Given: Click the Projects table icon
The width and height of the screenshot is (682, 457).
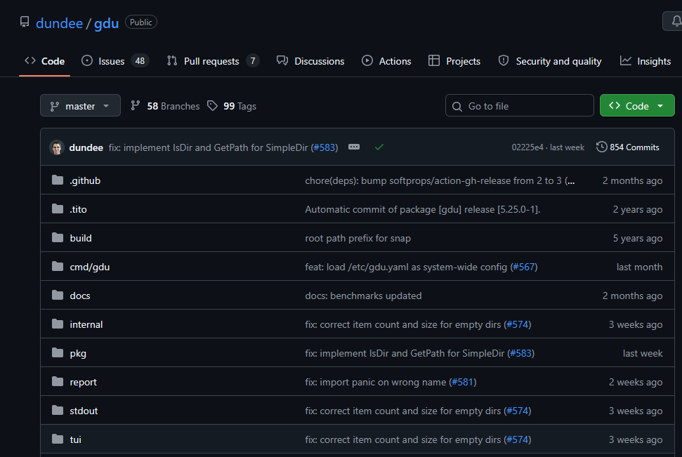Looking at the screenshot, I should 433,61.
